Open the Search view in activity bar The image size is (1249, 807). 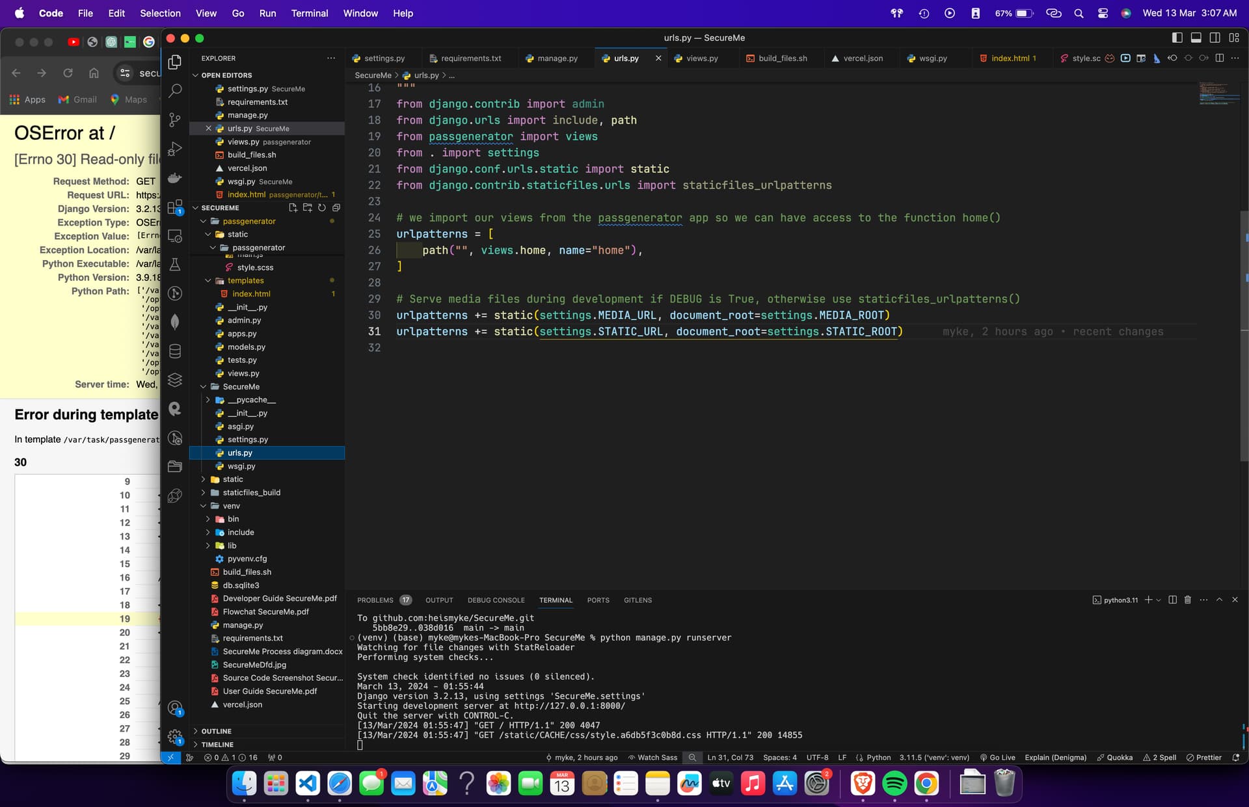(175, 91)
